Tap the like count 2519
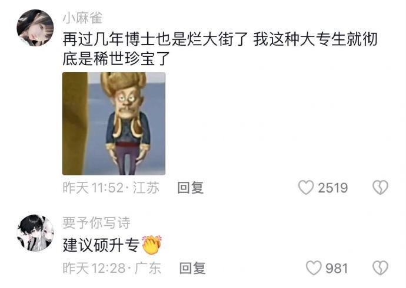The image size is (406, 288). (x=332, y=188)
